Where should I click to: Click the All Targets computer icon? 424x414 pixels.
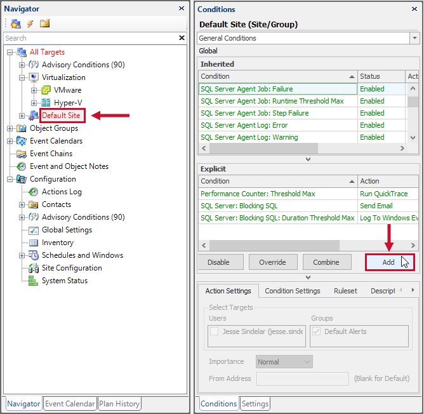(22, 52)
